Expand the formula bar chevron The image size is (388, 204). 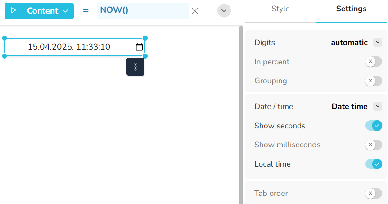tap(224, 11)
